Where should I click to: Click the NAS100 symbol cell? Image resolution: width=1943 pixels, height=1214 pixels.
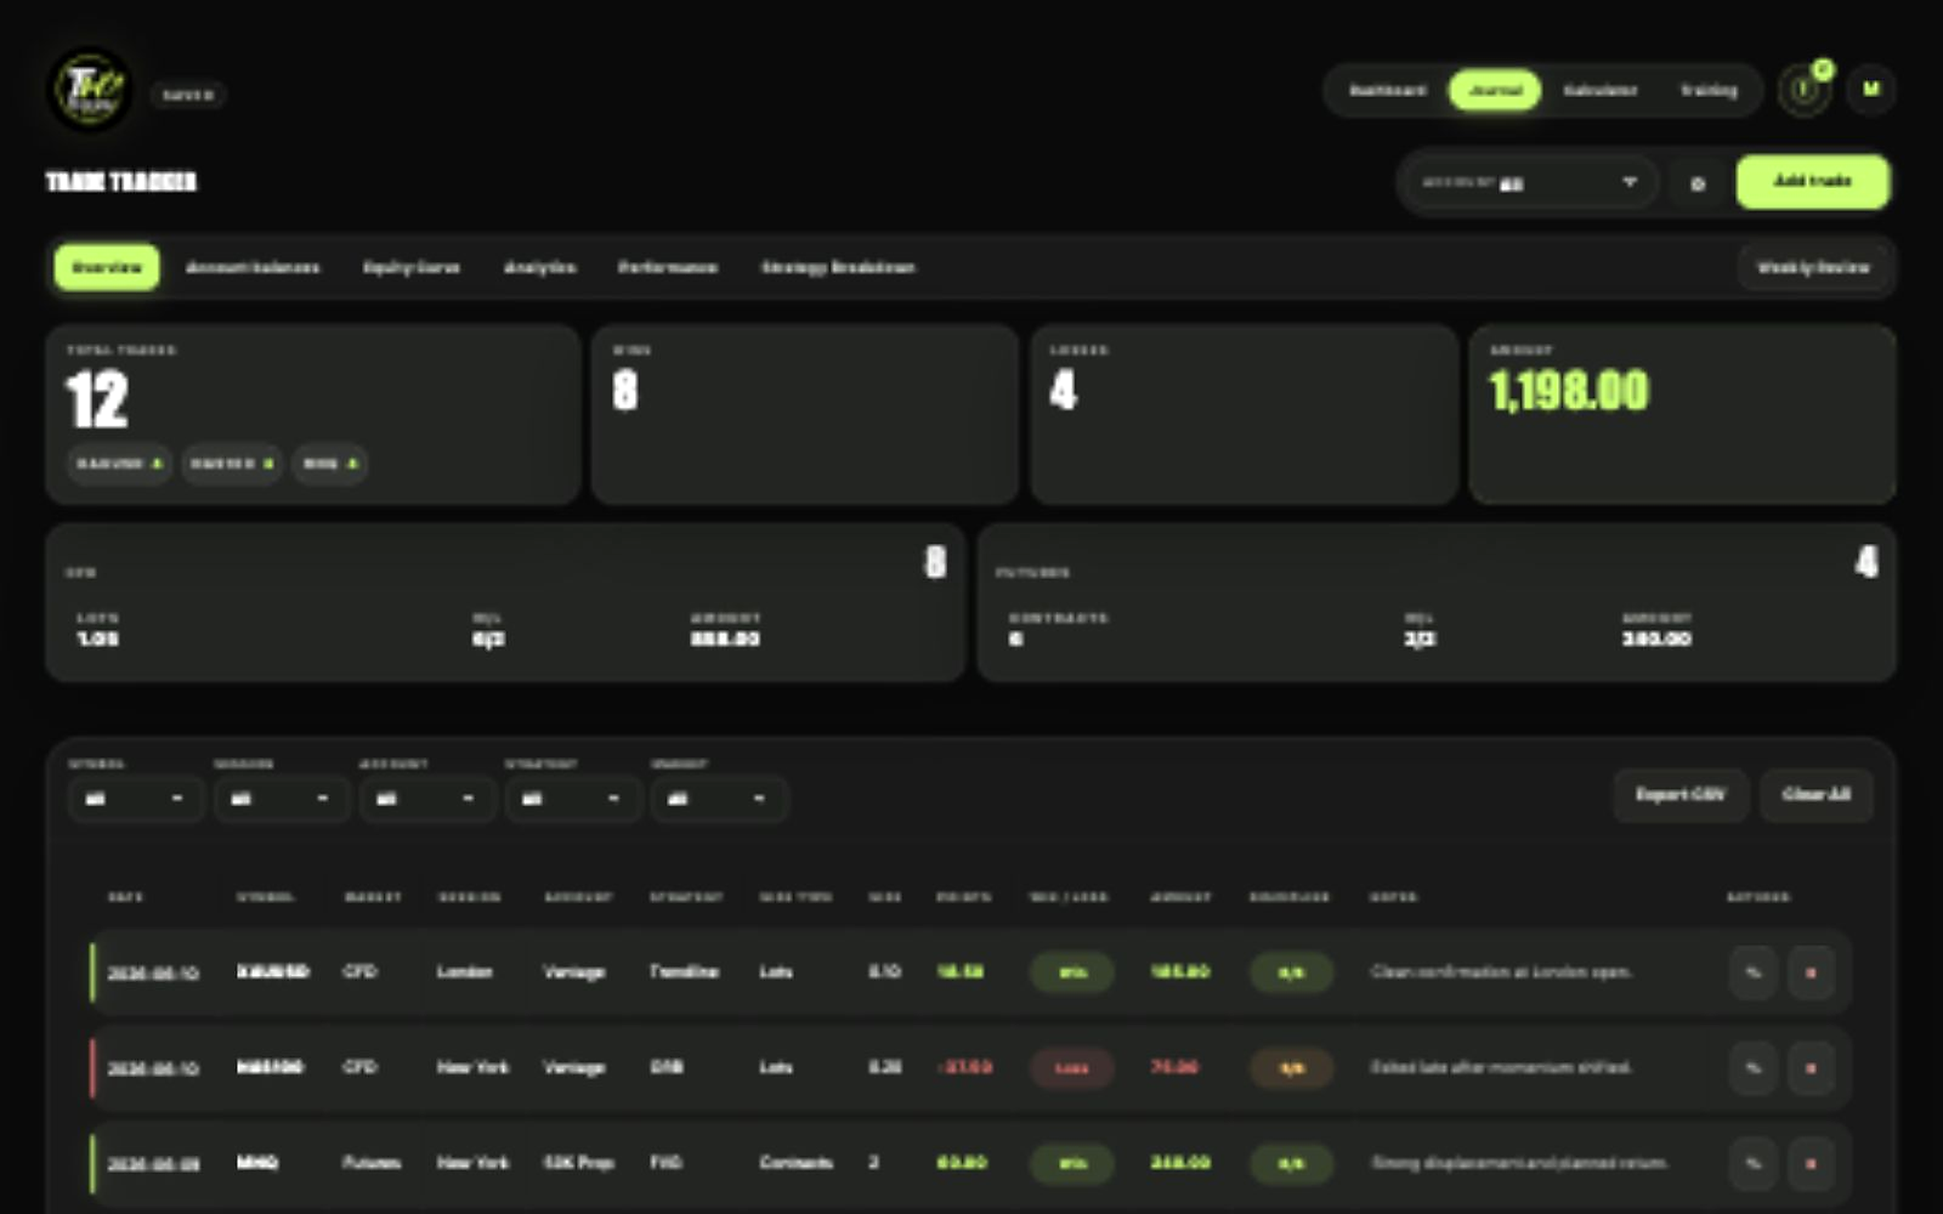[270, 1067]
